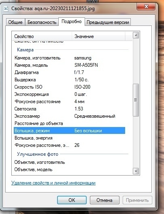The height and width of the screenshot is (214, 164).
Task: Switch to the Общие tab
Action: point(15,22)
